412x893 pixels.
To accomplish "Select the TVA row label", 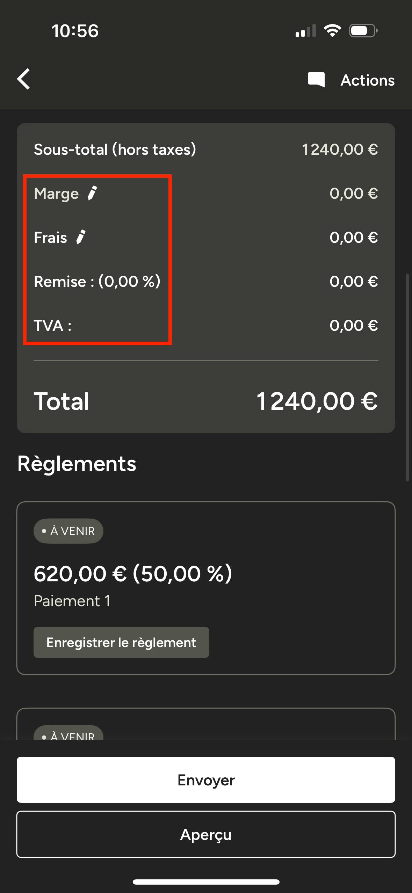I will tap(53, 325).
